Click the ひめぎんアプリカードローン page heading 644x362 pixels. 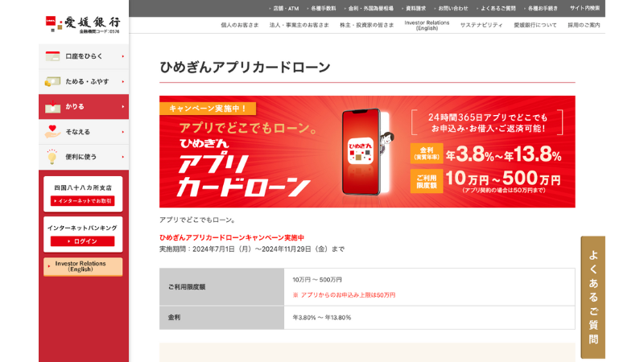(x=245, y=68)
